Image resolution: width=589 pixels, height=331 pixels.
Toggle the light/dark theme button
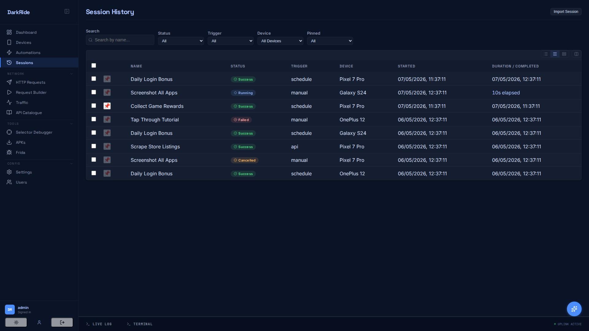[x=16, y=322]
